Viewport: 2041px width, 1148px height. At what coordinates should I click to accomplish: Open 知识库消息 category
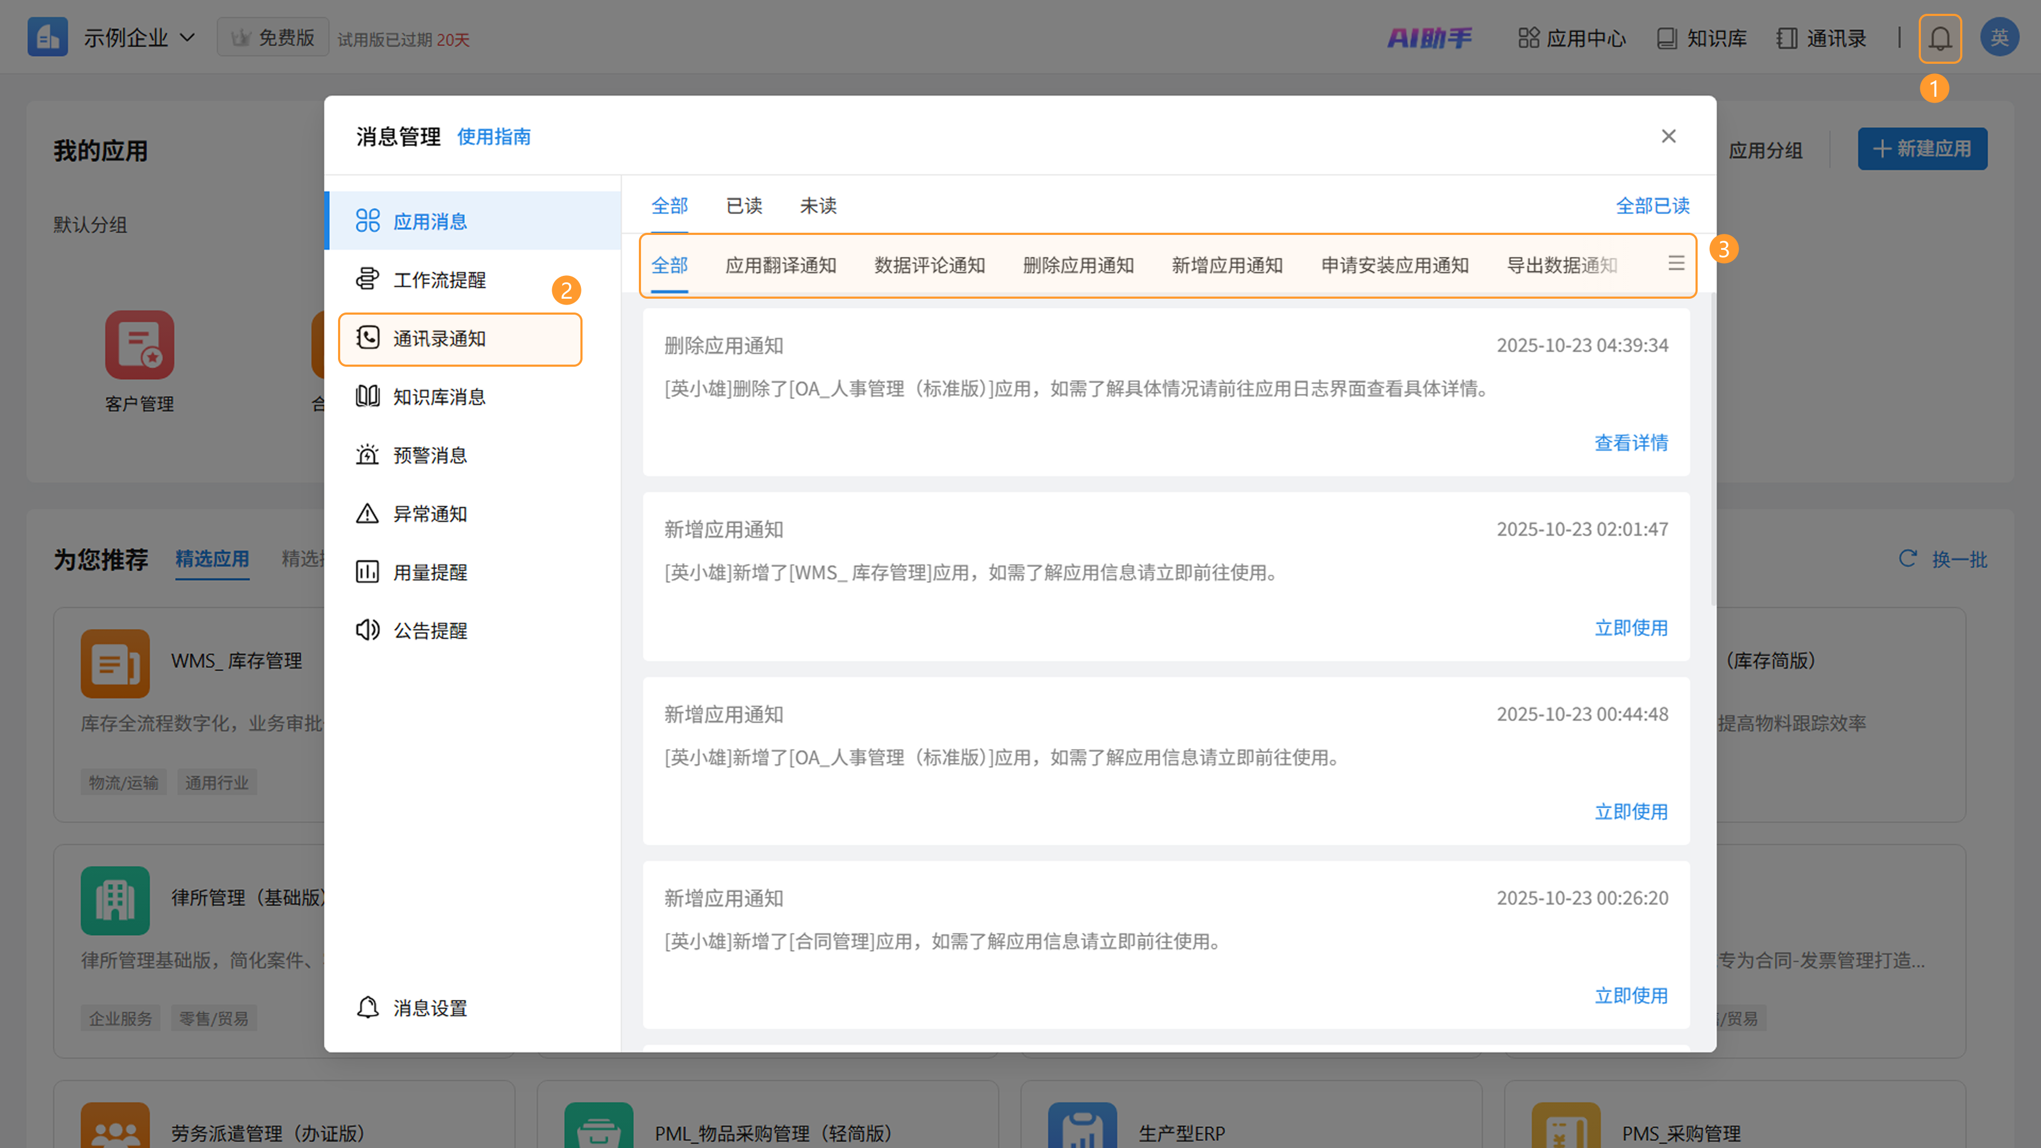point(439,397)
